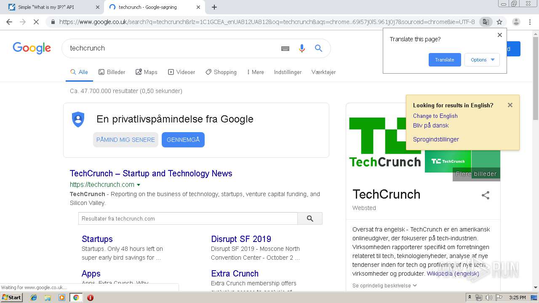The image size is (539, 303).
Task: Expand Se oprindelig beskrivelse
Action: [384, 285]
